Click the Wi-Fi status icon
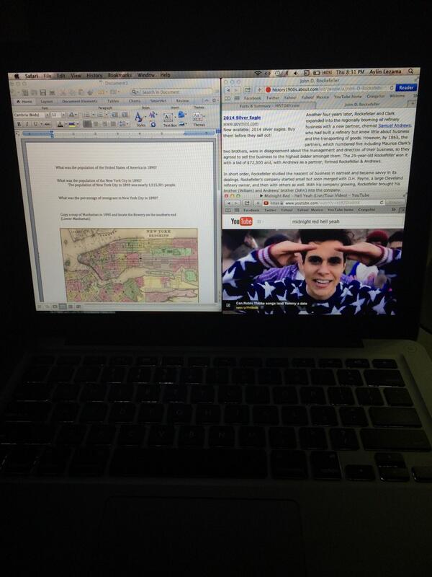The height and width of the screenshot is (577, 432). tap(258, 74)
